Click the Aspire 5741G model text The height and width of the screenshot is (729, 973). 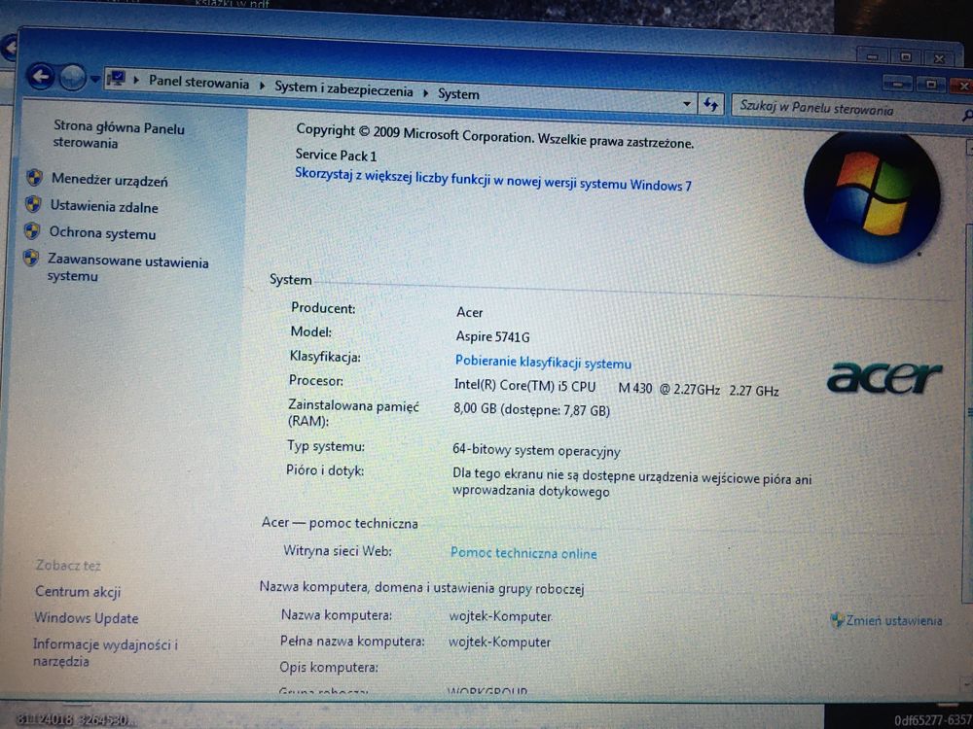point(492,336)
